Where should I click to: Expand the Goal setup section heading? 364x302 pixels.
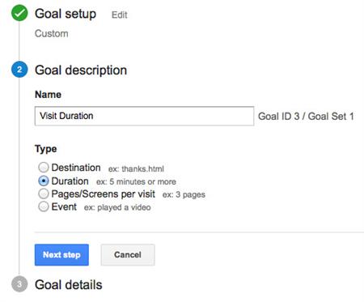click(x=66, y=14)
